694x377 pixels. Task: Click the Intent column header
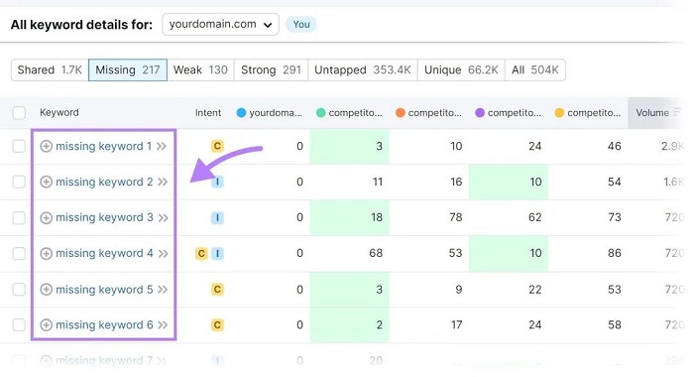[x=208, y=113]
